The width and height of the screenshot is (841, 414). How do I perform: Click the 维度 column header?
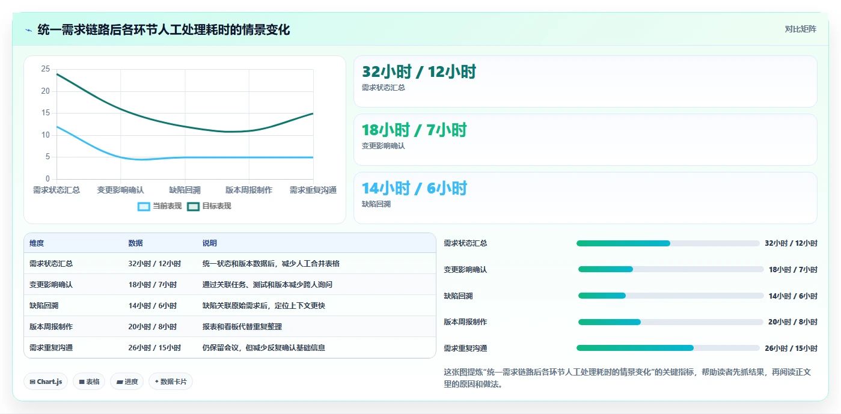tap(37, 243)
